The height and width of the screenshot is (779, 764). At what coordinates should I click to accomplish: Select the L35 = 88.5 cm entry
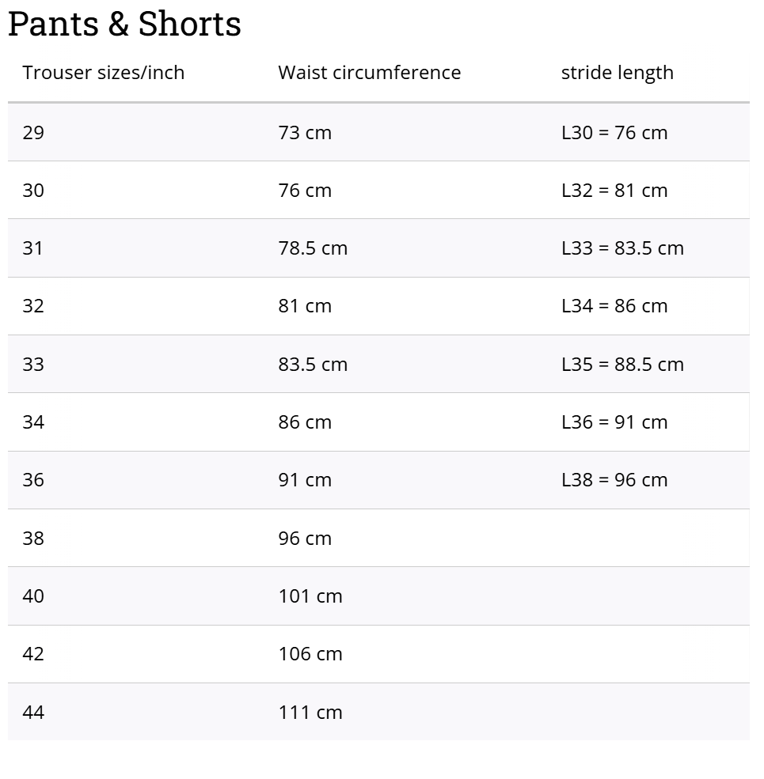[622, 365]
